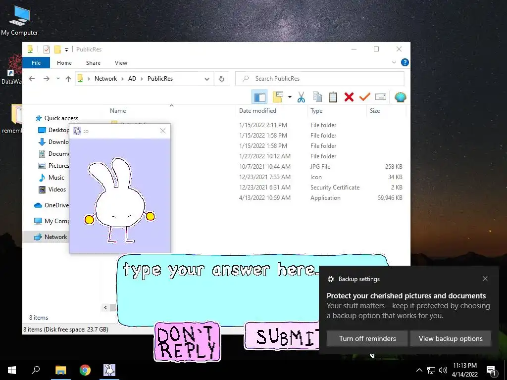
Task: Select My Computer in navigation pane
Action: pyautogui.click(x=51, y=221)
